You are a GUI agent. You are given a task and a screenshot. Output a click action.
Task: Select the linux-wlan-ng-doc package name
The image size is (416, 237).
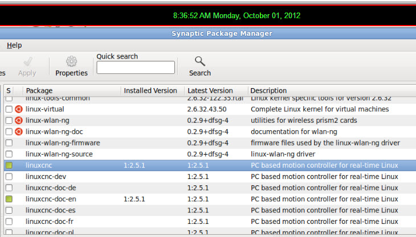pos(54,131)
